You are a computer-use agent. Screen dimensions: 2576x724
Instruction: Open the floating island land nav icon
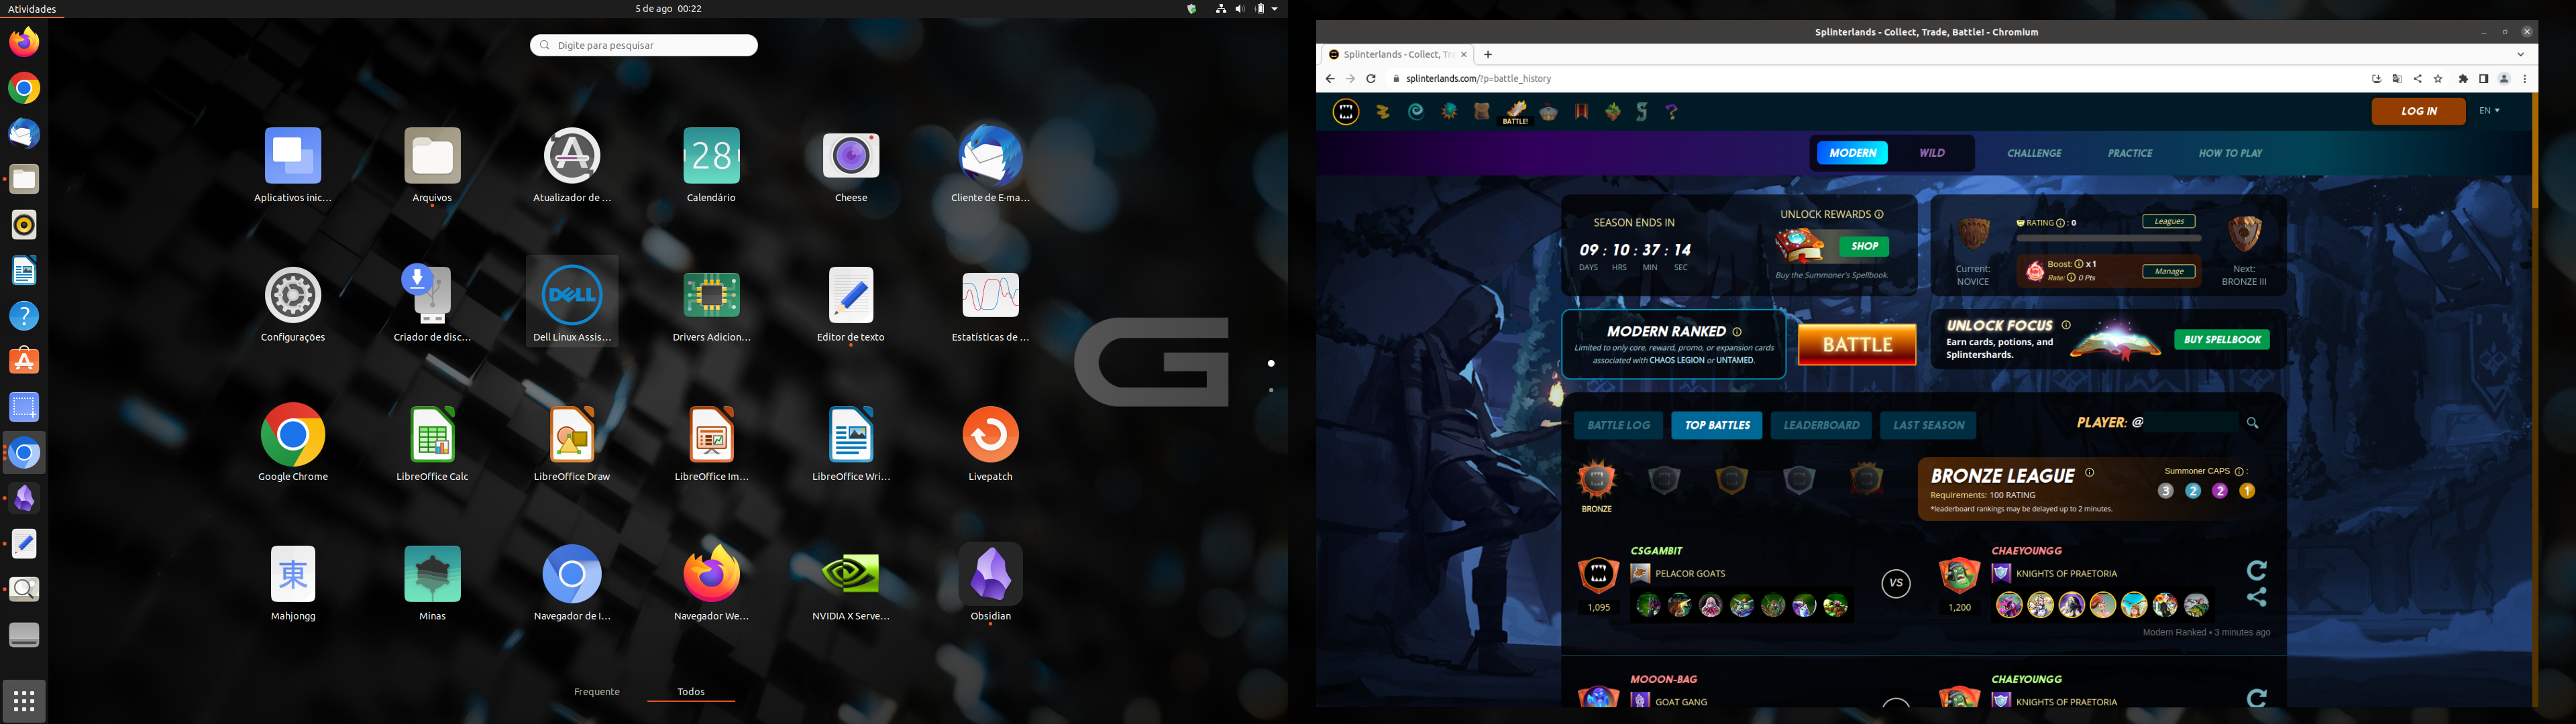tap(1613, 111)
